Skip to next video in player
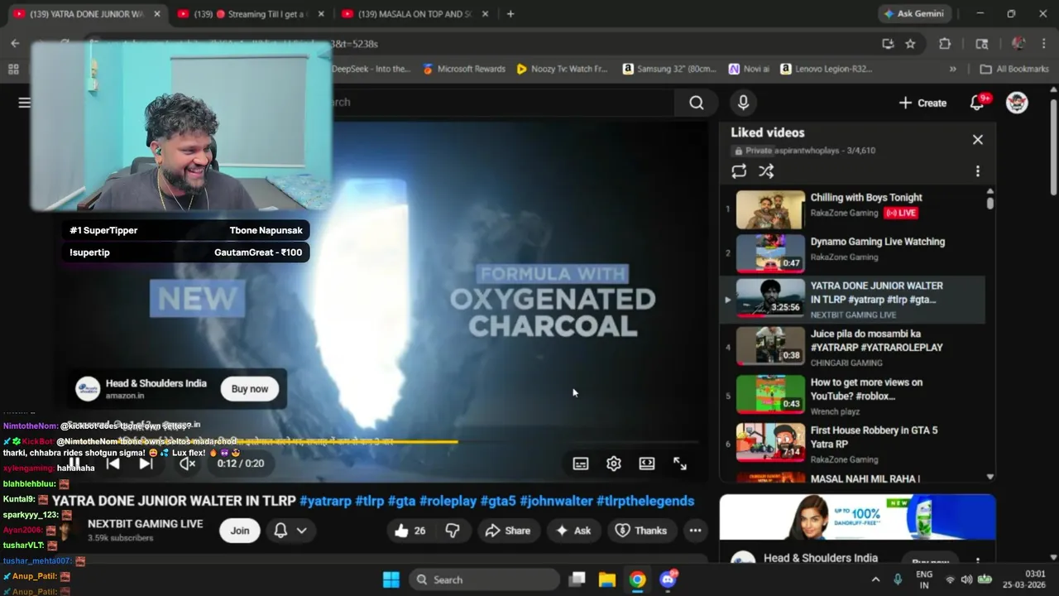Image resolution: width=1059 pixels, height=596 pixels. [146, 464]
